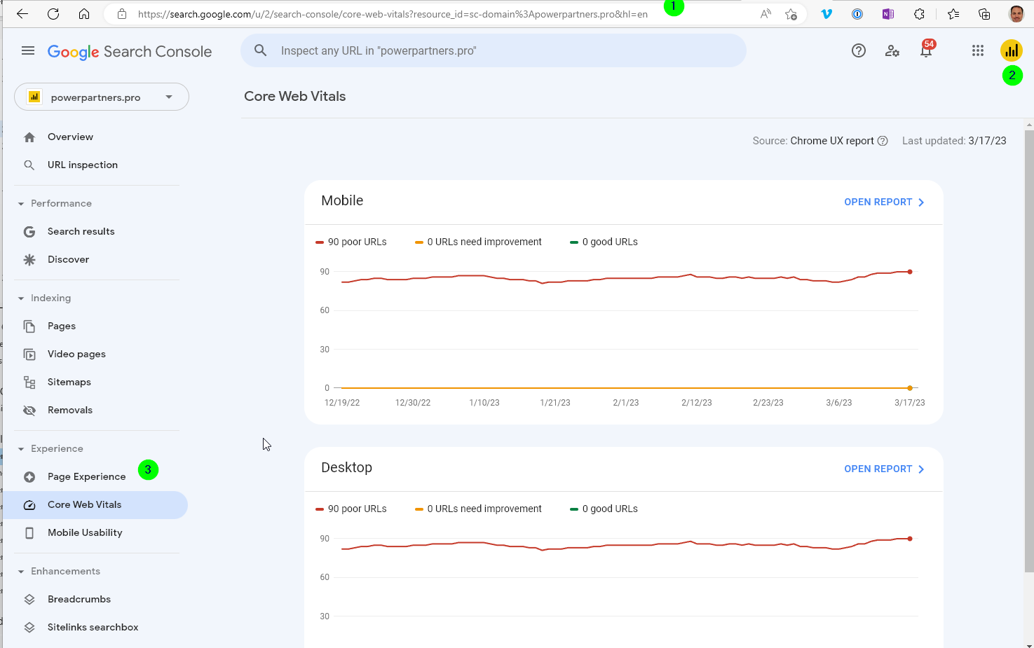Click Mobile '0 good URLs' legend

pos(604,242)
